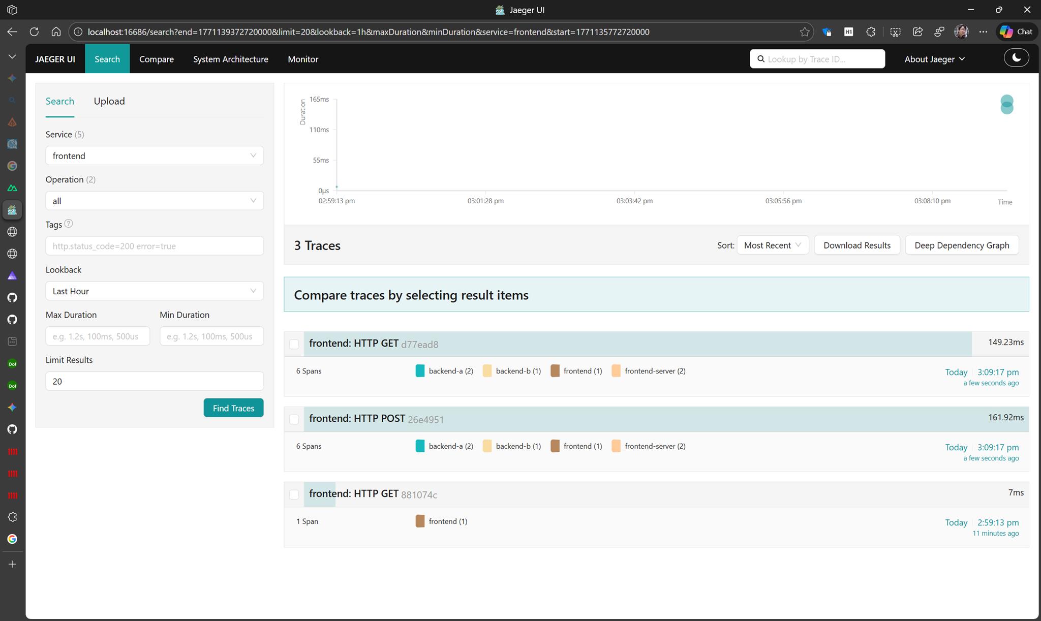Click the Deep Dependency Graph button
The height and width of the screenshot is (621, 1041).
961,245
